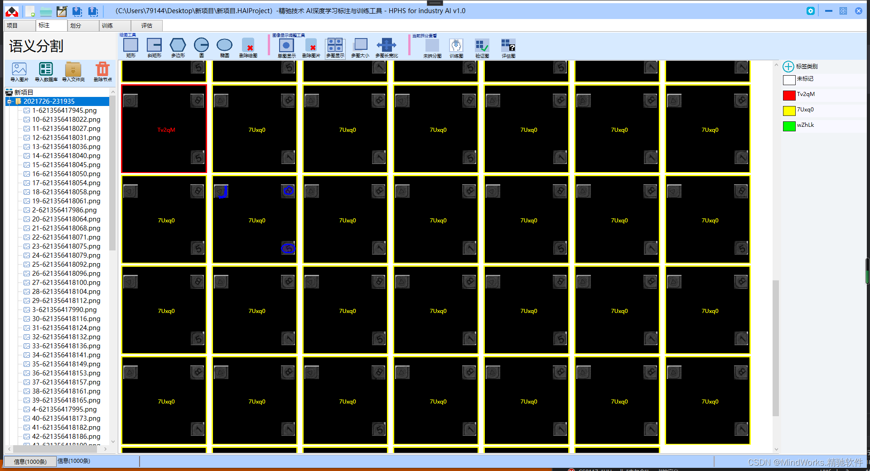This screenshot has height=471, width=870.
Task: Open the thumbnail with blue annotations
Action: 255,220
